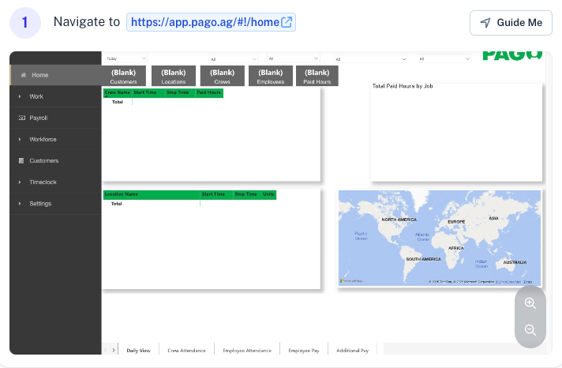This screenshot has height=368, width=562.
Task: Click the Crew Name column header
Action: pos(117,92)
